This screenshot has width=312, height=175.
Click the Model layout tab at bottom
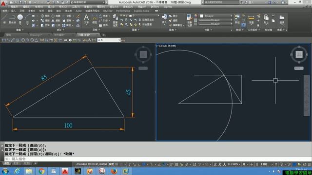pyautogui.click(x=7, y=163)
